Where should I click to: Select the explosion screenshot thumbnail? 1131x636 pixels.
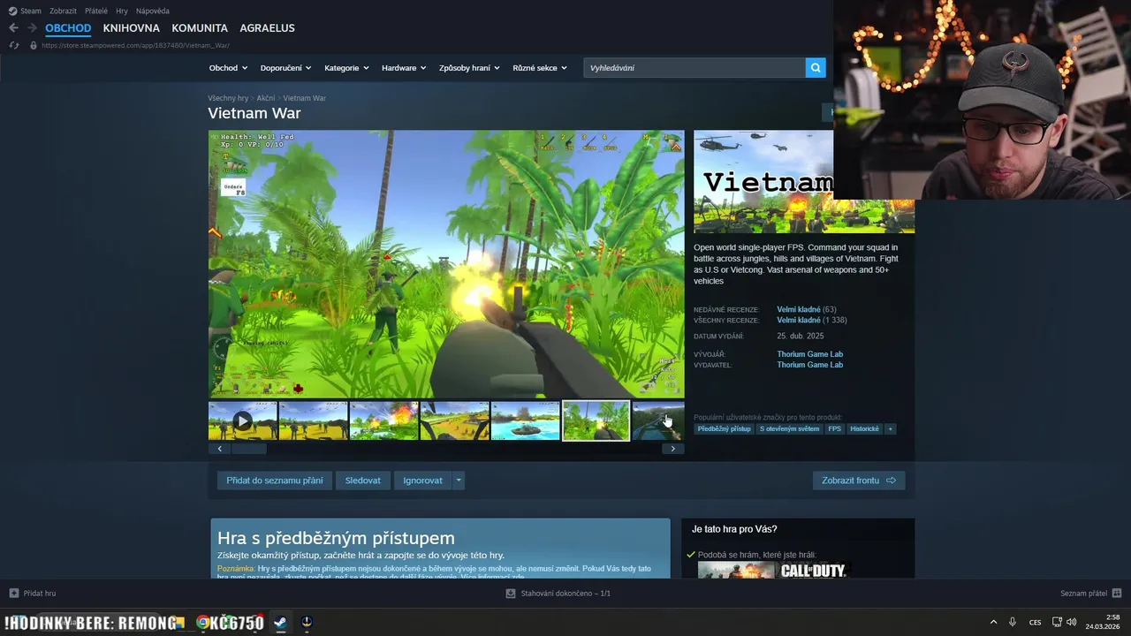pos(384,421)
